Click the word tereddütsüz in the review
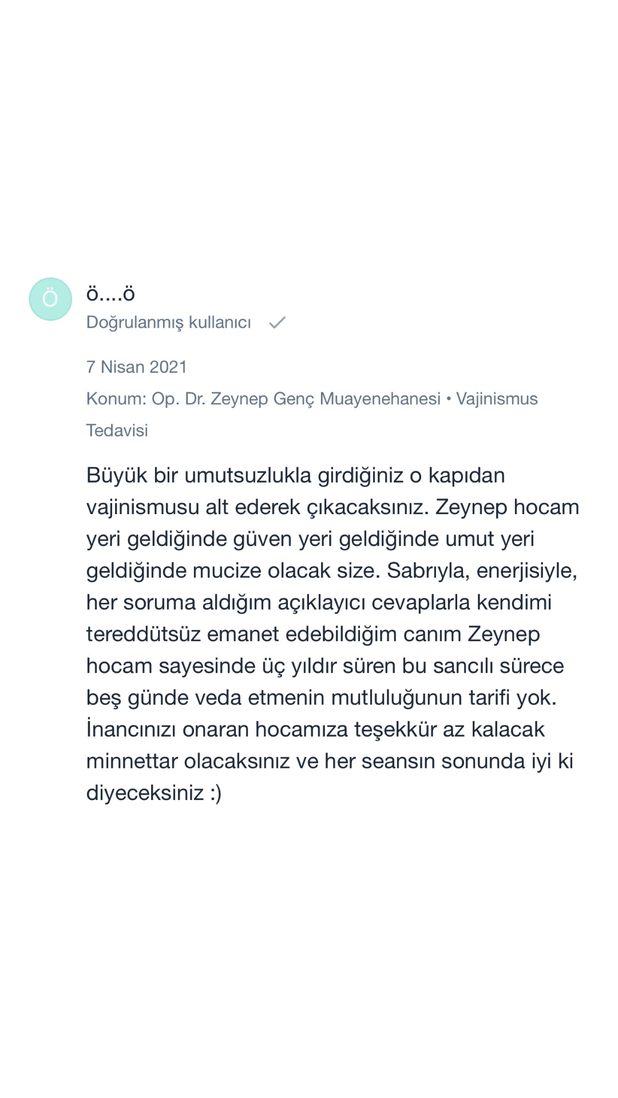 tap(143, 634)
